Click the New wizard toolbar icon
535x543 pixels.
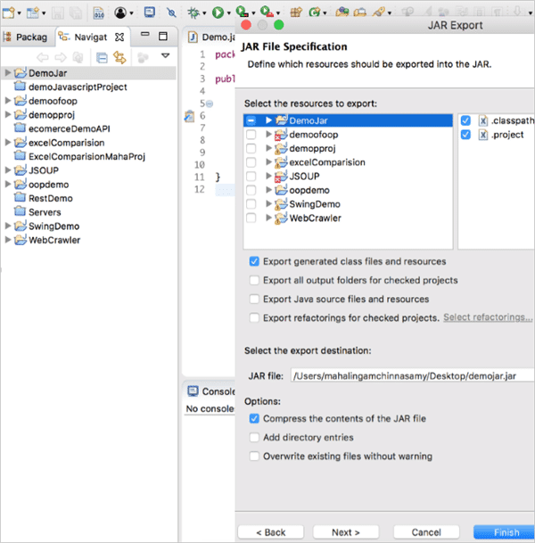(x=8, y=12)
